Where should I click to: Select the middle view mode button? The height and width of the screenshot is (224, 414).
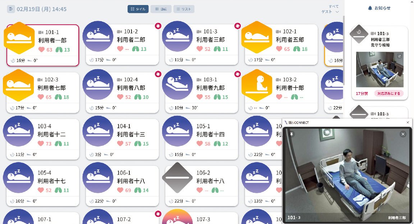point(161,9)
